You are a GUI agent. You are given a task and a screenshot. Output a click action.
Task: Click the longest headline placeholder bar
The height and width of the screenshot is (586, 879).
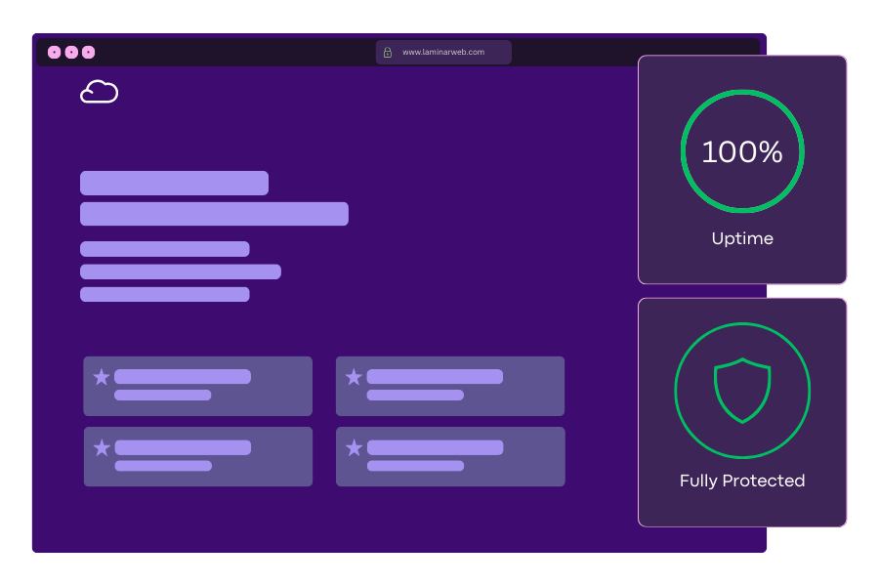click(x=214, y=214)
